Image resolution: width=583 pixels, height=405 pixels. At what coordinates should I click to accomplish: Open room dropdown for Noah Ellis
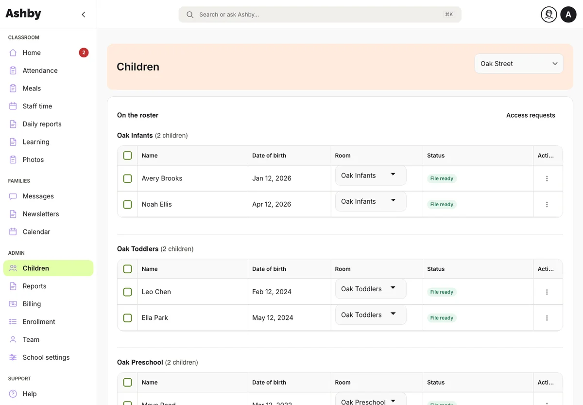coord(371,201)
